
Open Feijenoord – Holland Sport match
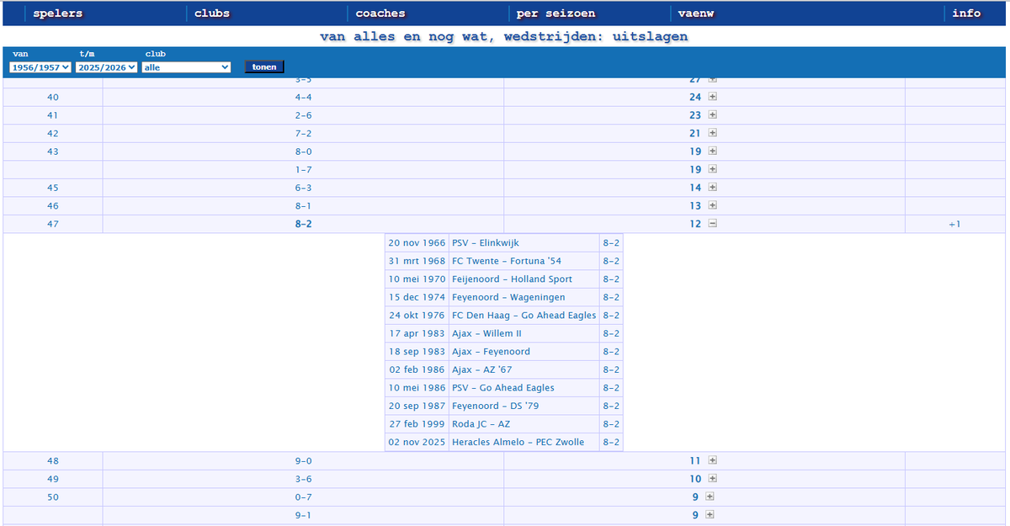[512, 279]
